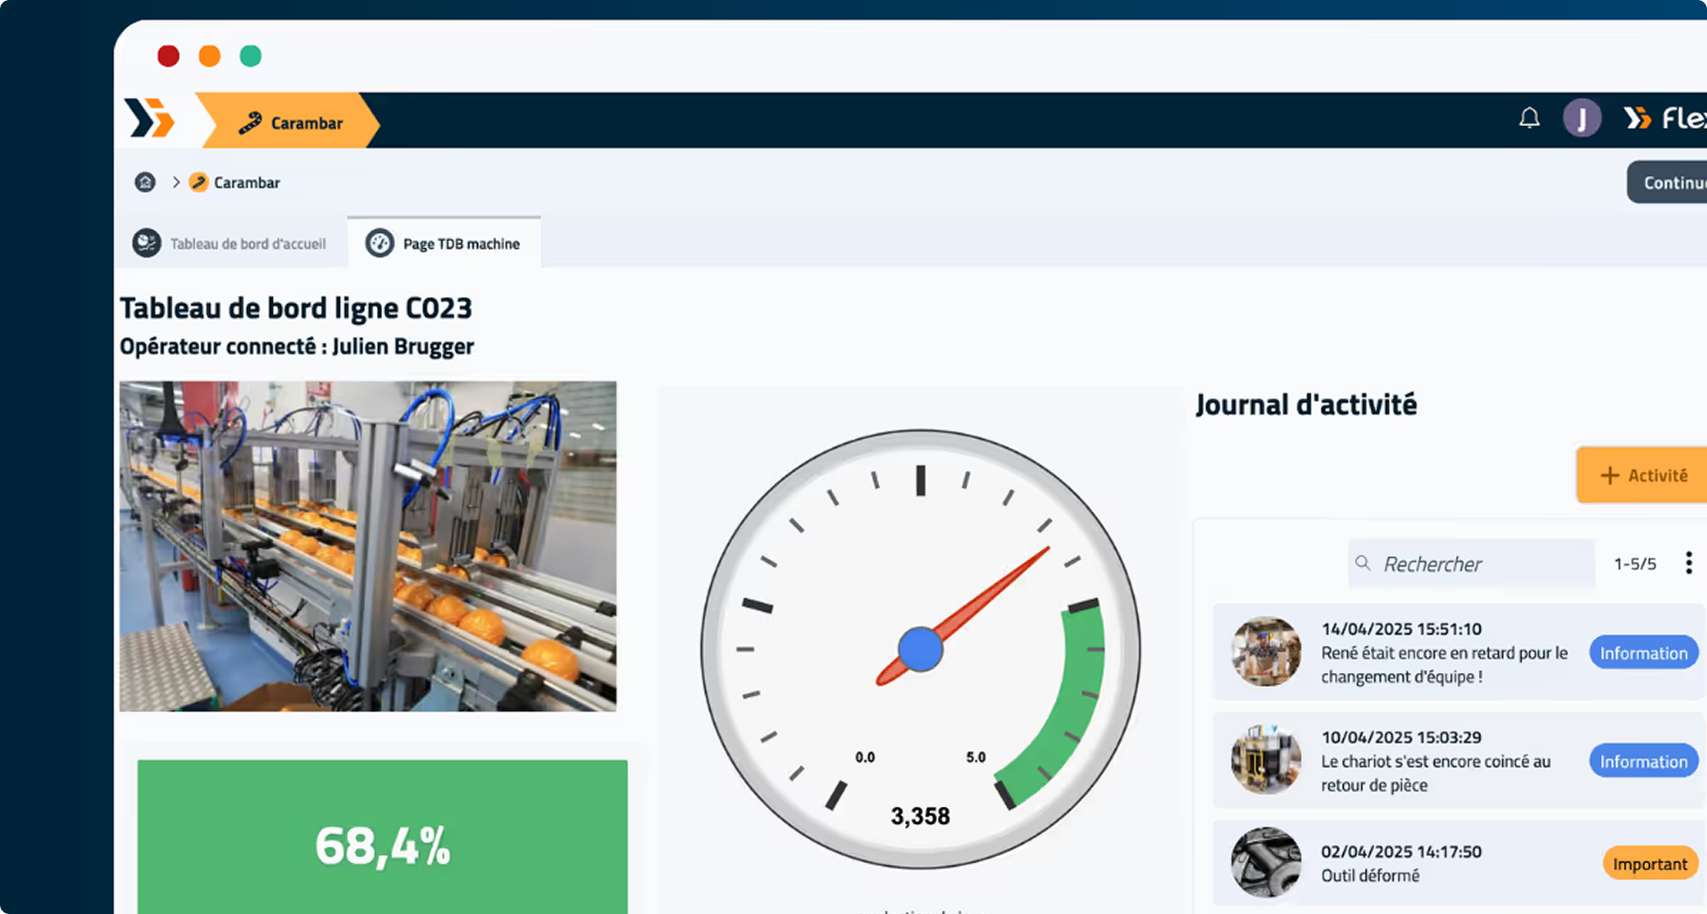Viewport: 1707px width, 914px height.
Task: Open thumbnail of the Outil déformé entry
Action: pos(1266,862)
